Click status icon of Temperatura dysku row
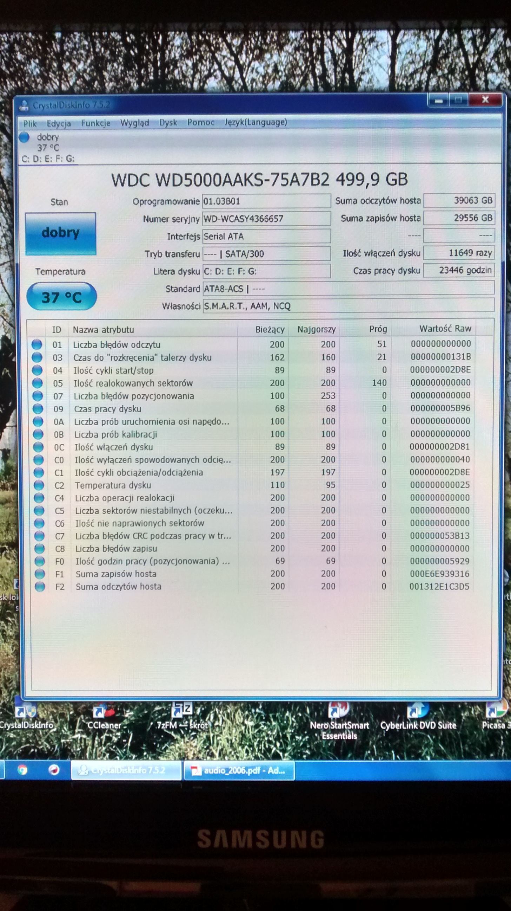The height and width of the screenshot is (911, 511). click(39, 485)
